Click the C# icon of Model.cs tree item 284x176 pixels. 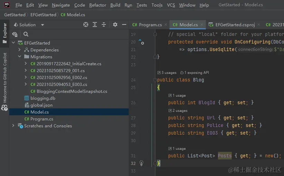pyautogui.click(x=27, y=112)
